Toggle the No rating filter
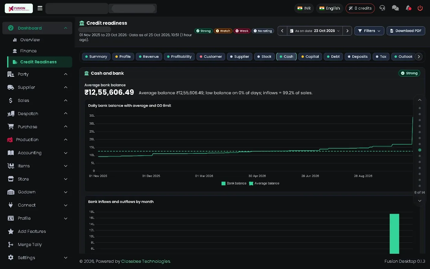 (263, 31)
